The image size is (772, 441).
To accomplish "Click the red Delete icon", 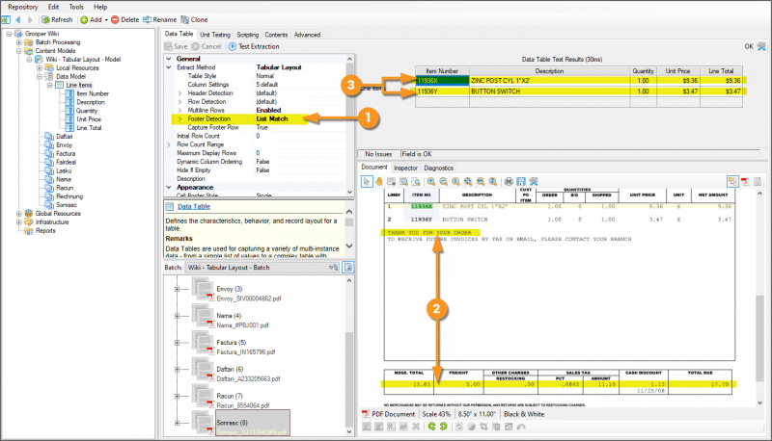I will click(x=117, y=19).
